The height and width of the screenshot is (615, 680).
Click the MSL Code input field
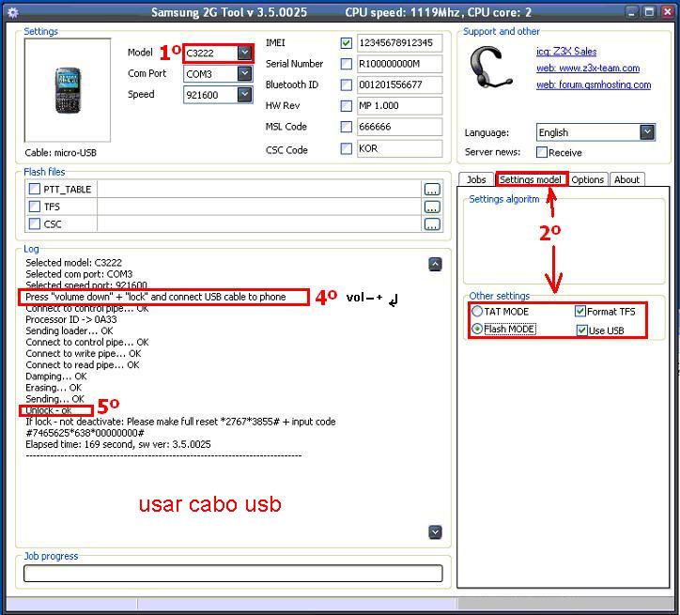[399, 127]
